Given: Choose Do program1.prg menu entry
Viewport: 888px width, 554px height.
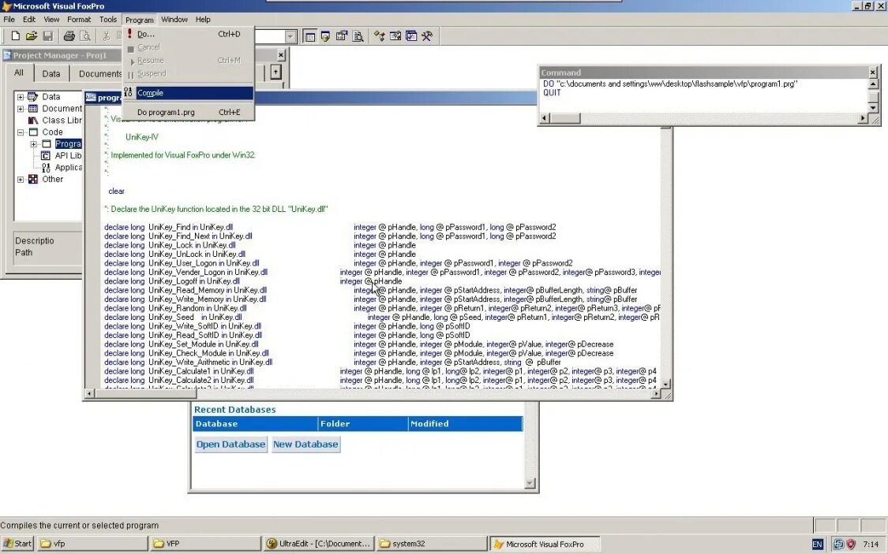Looking at the screenshot, I should point(189,112).
